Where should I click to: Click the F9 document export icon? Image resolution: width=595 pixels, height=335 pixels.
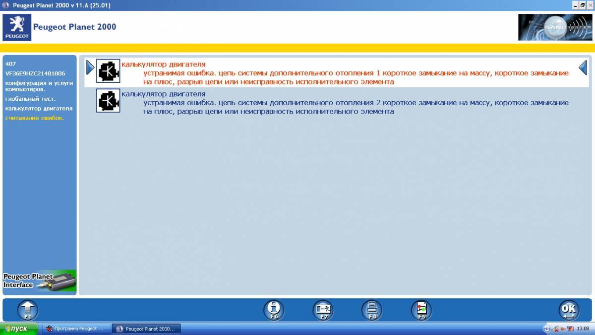(x=421, y=310)
